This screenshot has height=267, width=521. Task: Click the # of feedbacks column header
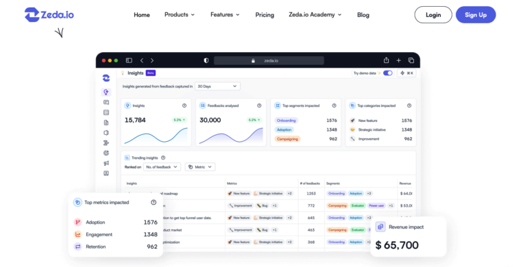coord(310,183)
